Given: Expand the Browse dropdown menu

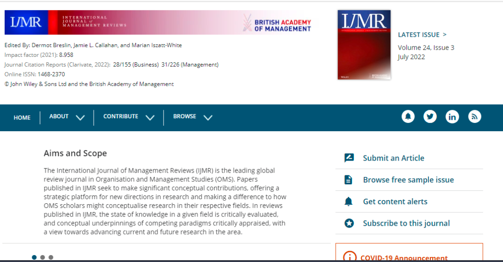Looking at the screenshot, I should (193, 117).
